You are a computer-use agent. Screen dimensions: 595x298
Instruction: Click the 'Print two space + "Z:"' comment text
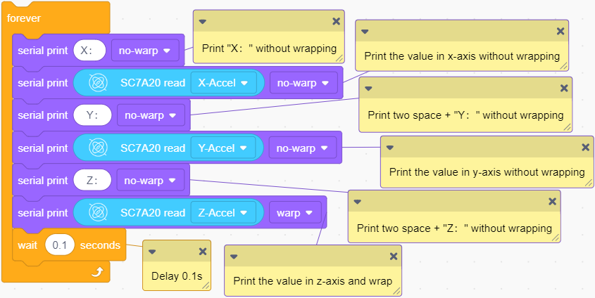[x=454, y=228]
